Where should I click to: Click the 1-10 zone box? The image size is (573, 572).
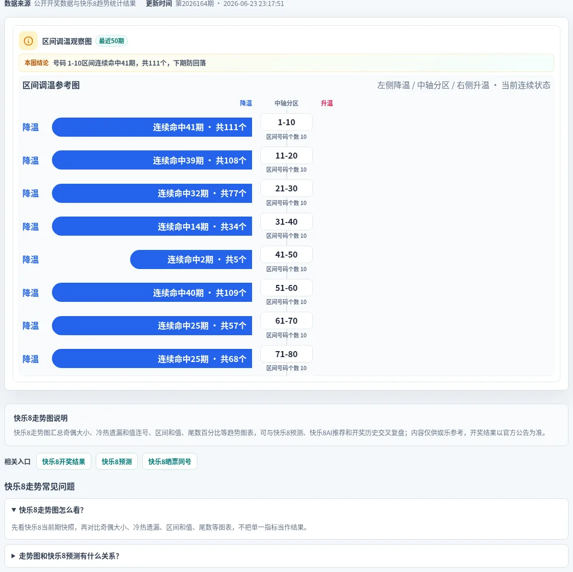[x=286, y=122]
